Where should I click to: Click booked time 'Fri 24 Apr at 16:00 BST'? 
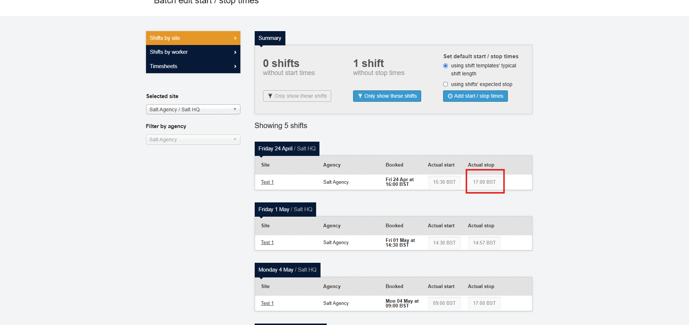click(x=400, y=182)
